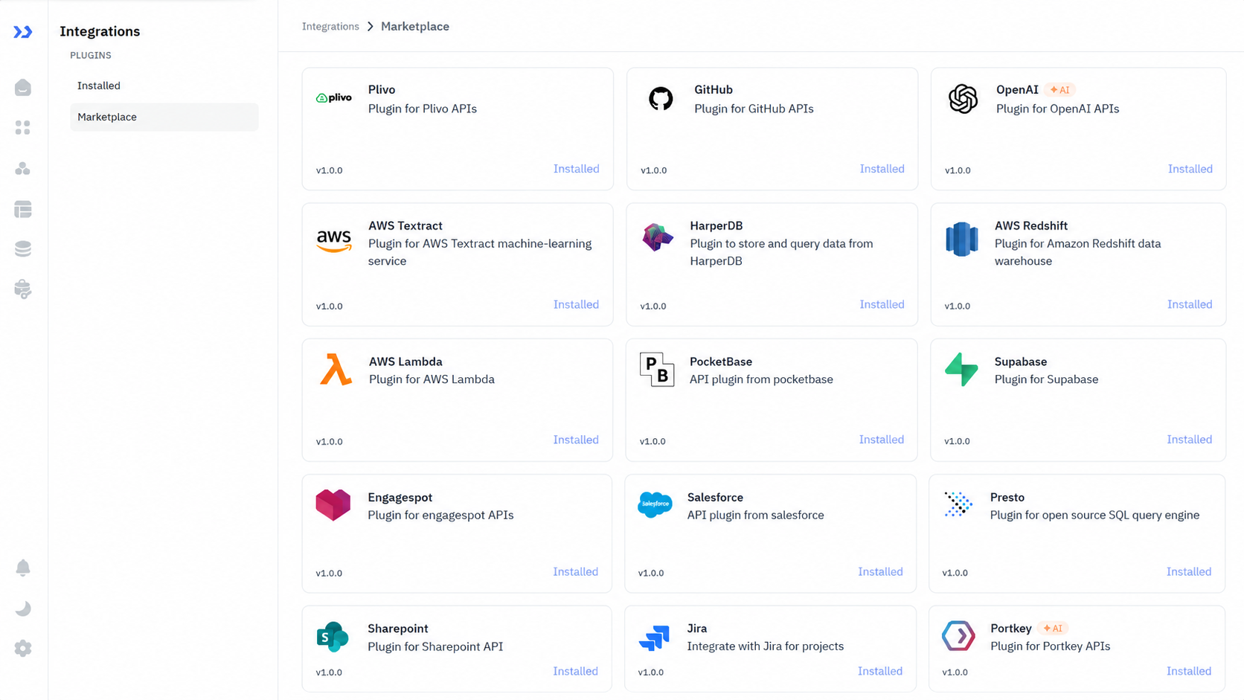Go to Integrations breadcrumb link
1244x700 pixels.
pos(330,26)
